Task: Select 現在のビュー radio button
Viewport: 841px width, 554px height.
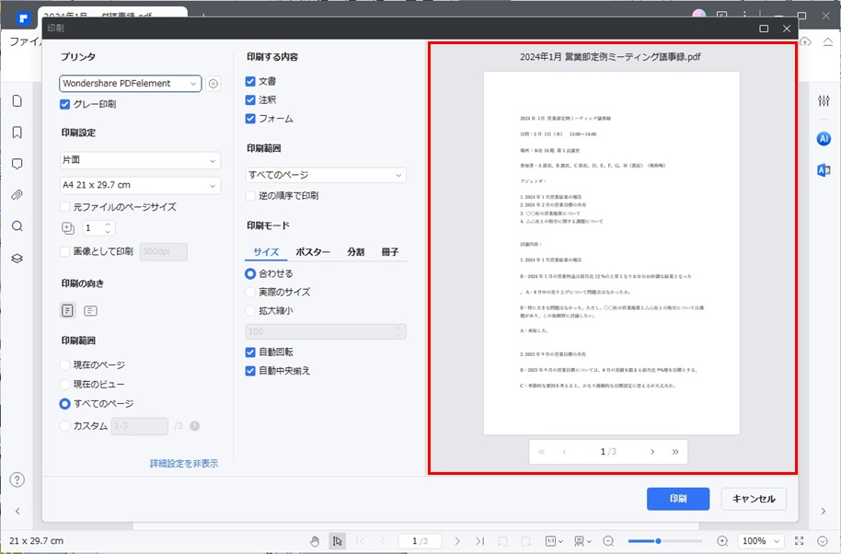Action: pyautogui.click(x=65, y=385)
